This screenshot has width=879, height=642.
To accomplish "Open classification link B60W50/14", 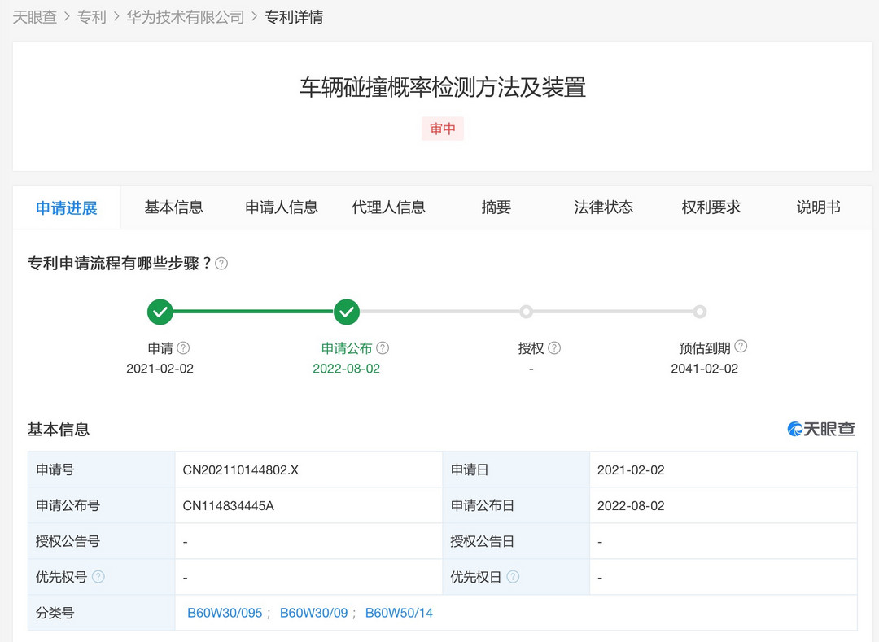I will click(397, 613).
